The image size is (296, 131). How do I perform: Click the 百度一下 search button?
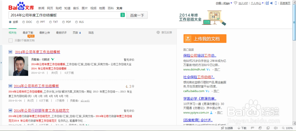coord(137,15)
